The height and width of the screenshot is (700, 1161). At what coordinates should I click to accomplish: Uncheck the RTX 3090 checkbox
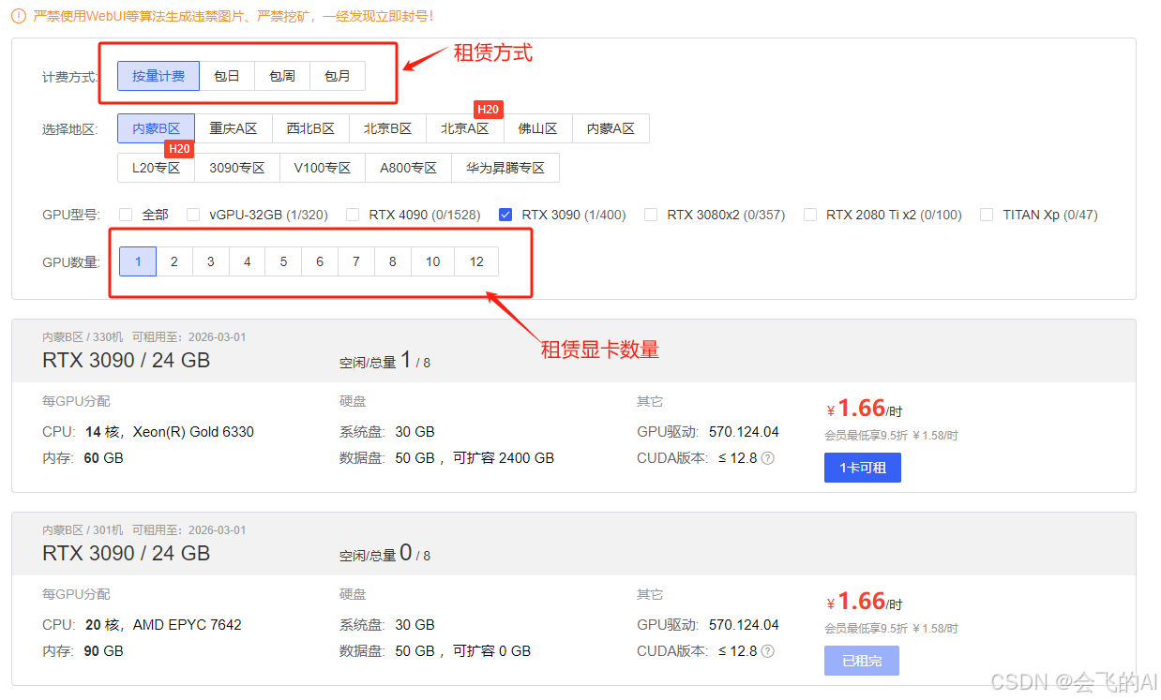tap(505, 215)
